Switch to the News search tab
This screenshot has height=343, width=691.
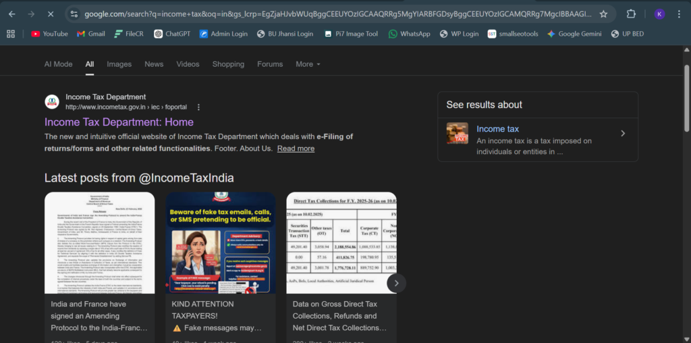[154, 64]
